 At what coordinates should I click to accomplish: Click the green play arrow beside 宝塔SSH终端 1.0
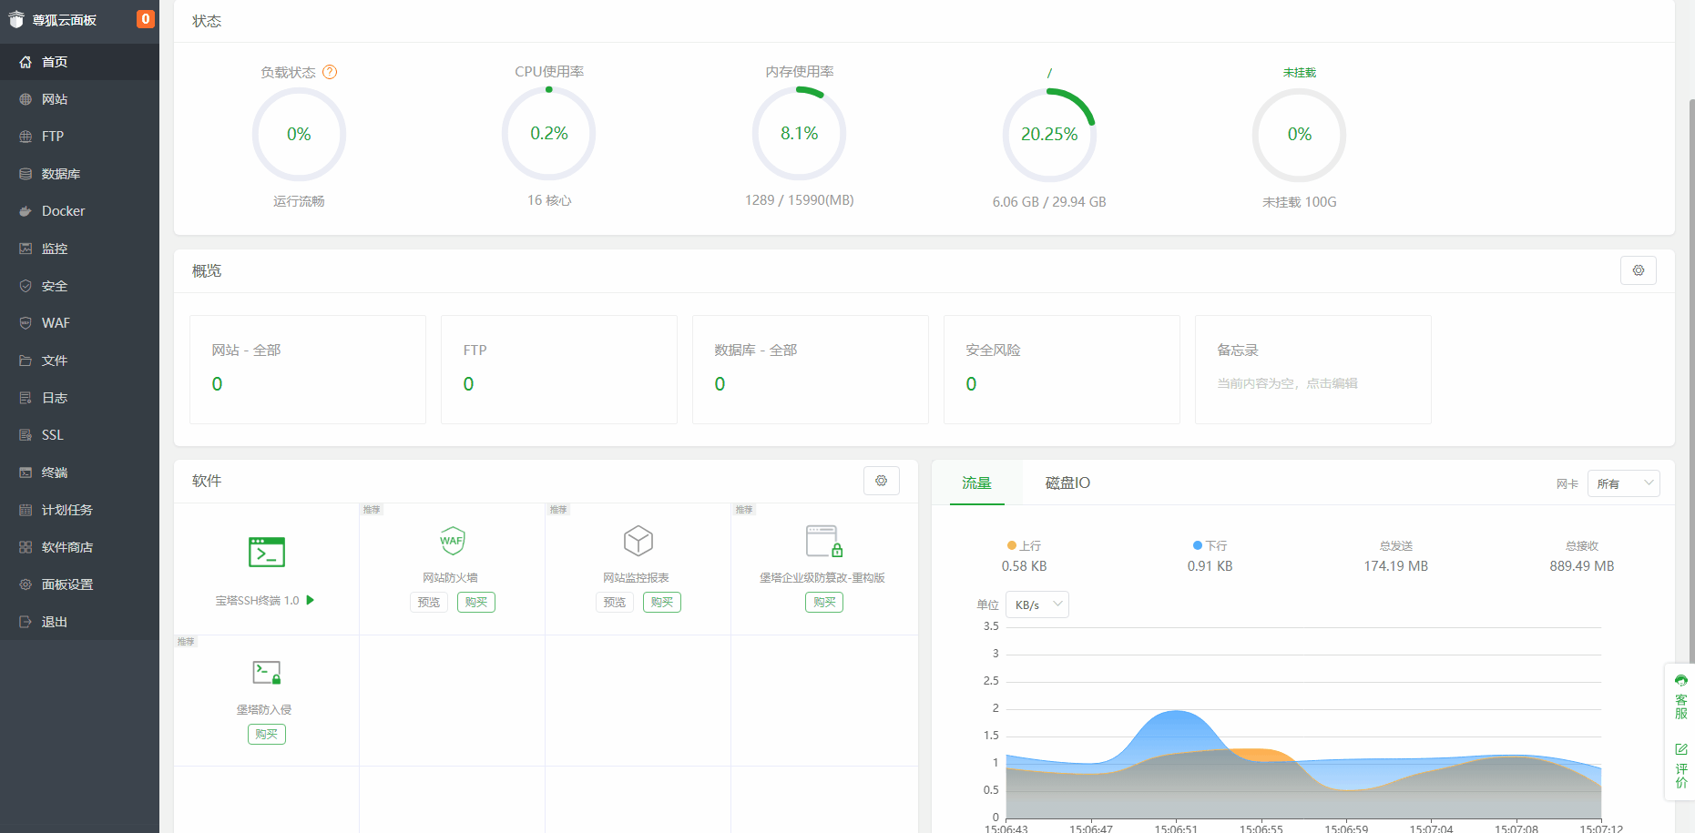click(x=311, y=600)
